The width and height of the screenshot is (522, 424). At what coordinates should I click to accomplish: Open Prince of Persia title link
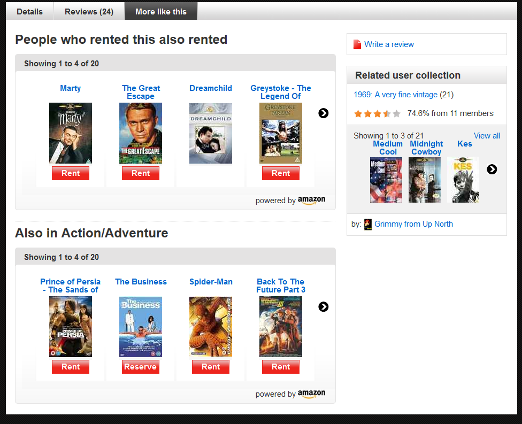click(x=70, y=286)
